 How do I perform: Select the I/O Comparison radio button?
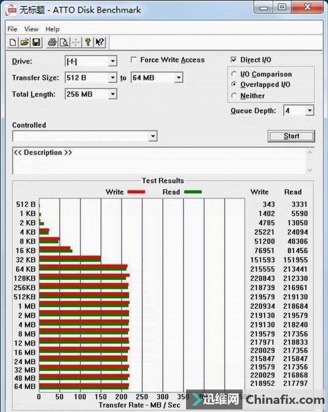pyautogui.click(x=234, y=74)
